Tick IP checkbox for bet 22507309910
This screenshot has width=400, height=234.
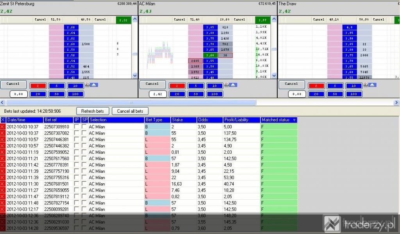pos(76,126)
